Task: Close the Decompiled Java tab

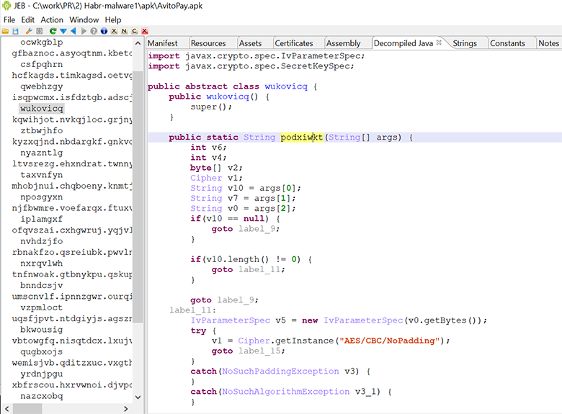Action: pos(439,43)
